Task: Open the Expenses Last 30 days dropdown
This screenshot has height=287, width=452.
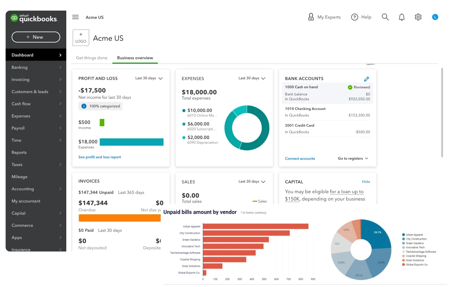Action: pos(252,78)
